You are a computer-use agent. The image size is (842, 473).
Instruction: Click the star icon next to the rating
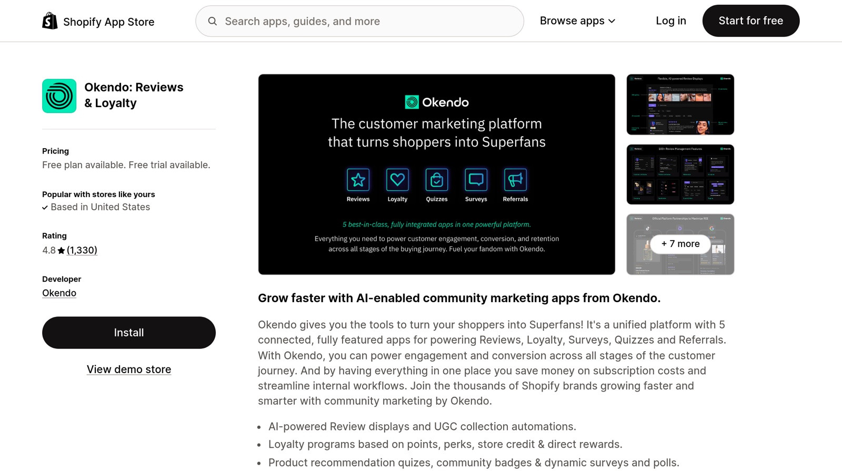[60, 250]
